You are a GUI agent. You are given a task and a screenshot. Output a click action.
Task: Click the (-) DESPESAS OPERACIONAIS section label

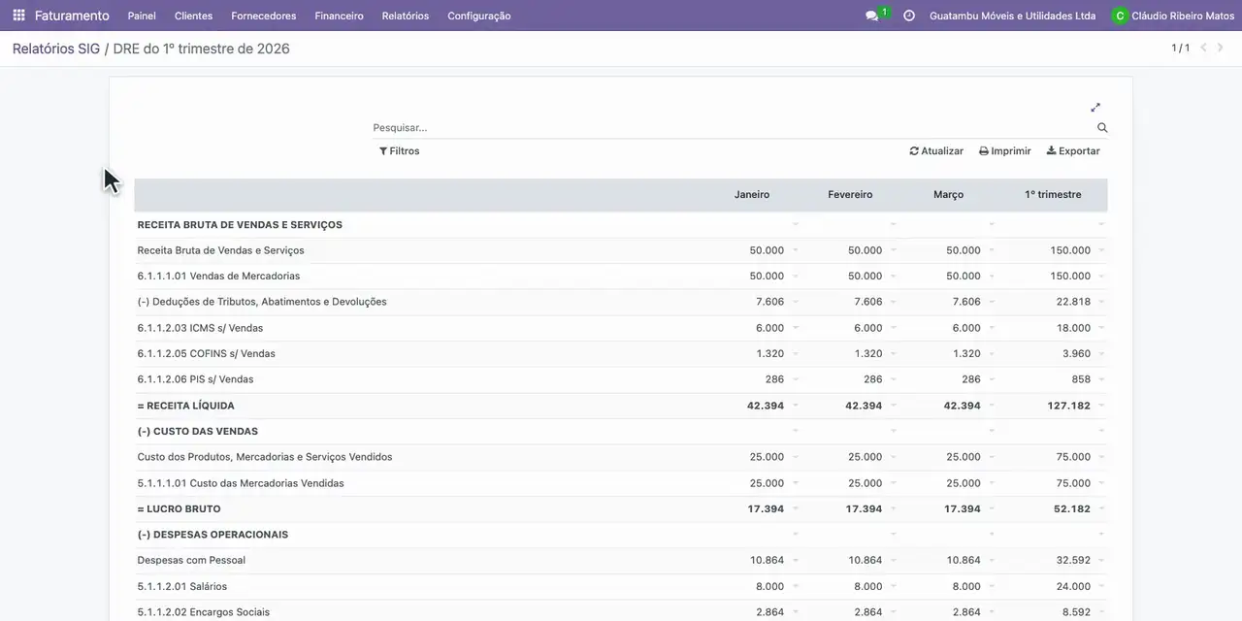tap(212, 535)
